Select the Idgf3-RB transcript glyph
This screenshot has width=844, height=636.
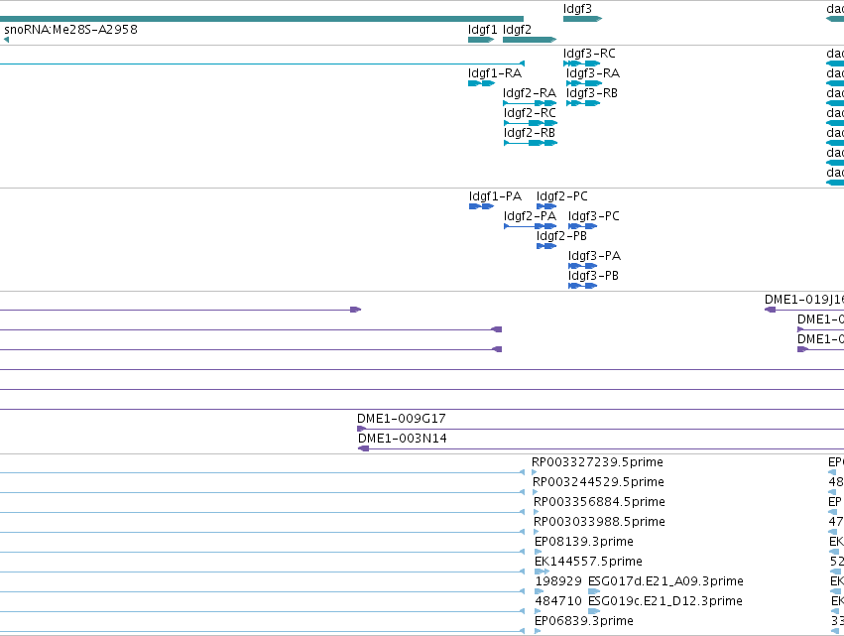583,103
